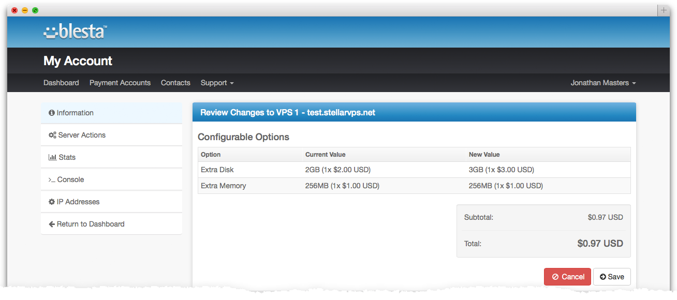Click the Return to Dashboard arrow icon

coord(51,223)
